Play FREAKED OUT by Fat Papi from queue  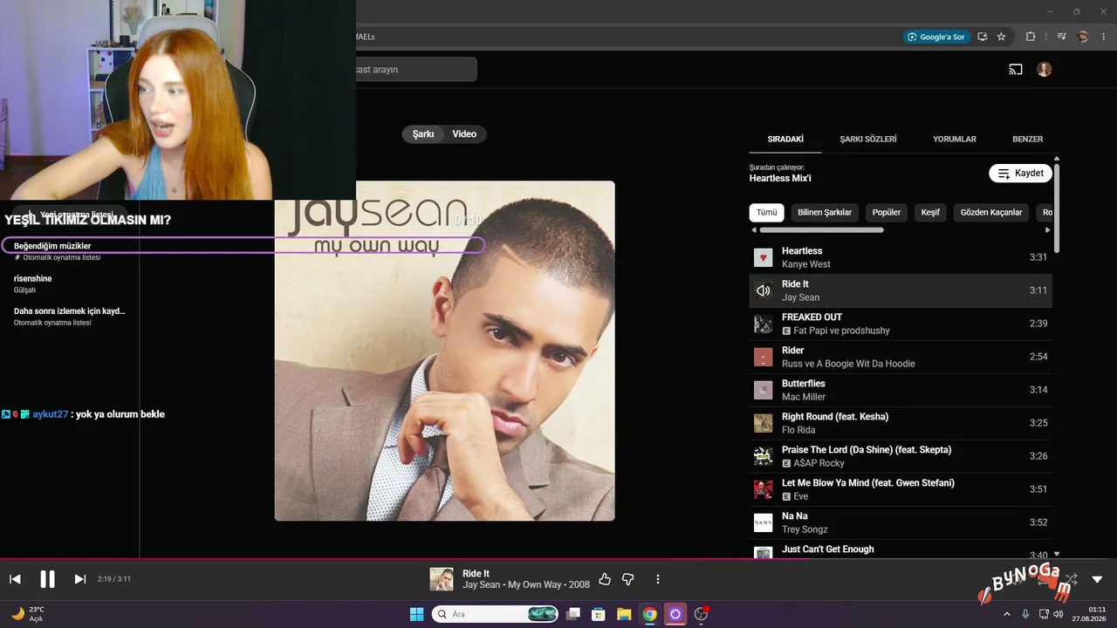901,324
